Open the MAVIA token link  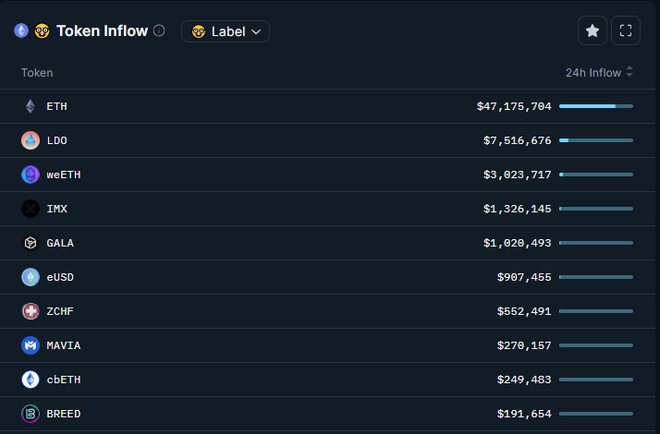(63, 345)
